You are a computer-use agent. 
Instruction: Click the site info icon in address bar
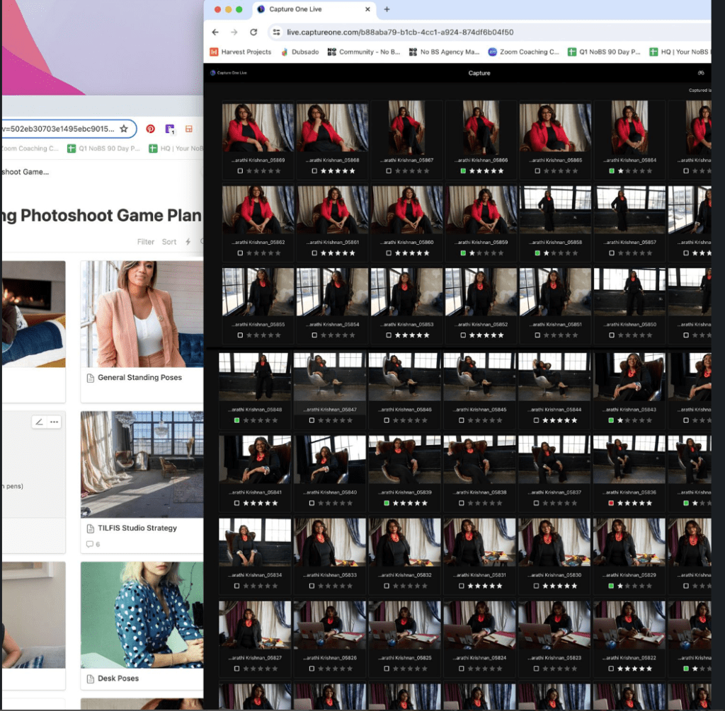(275, 32)
